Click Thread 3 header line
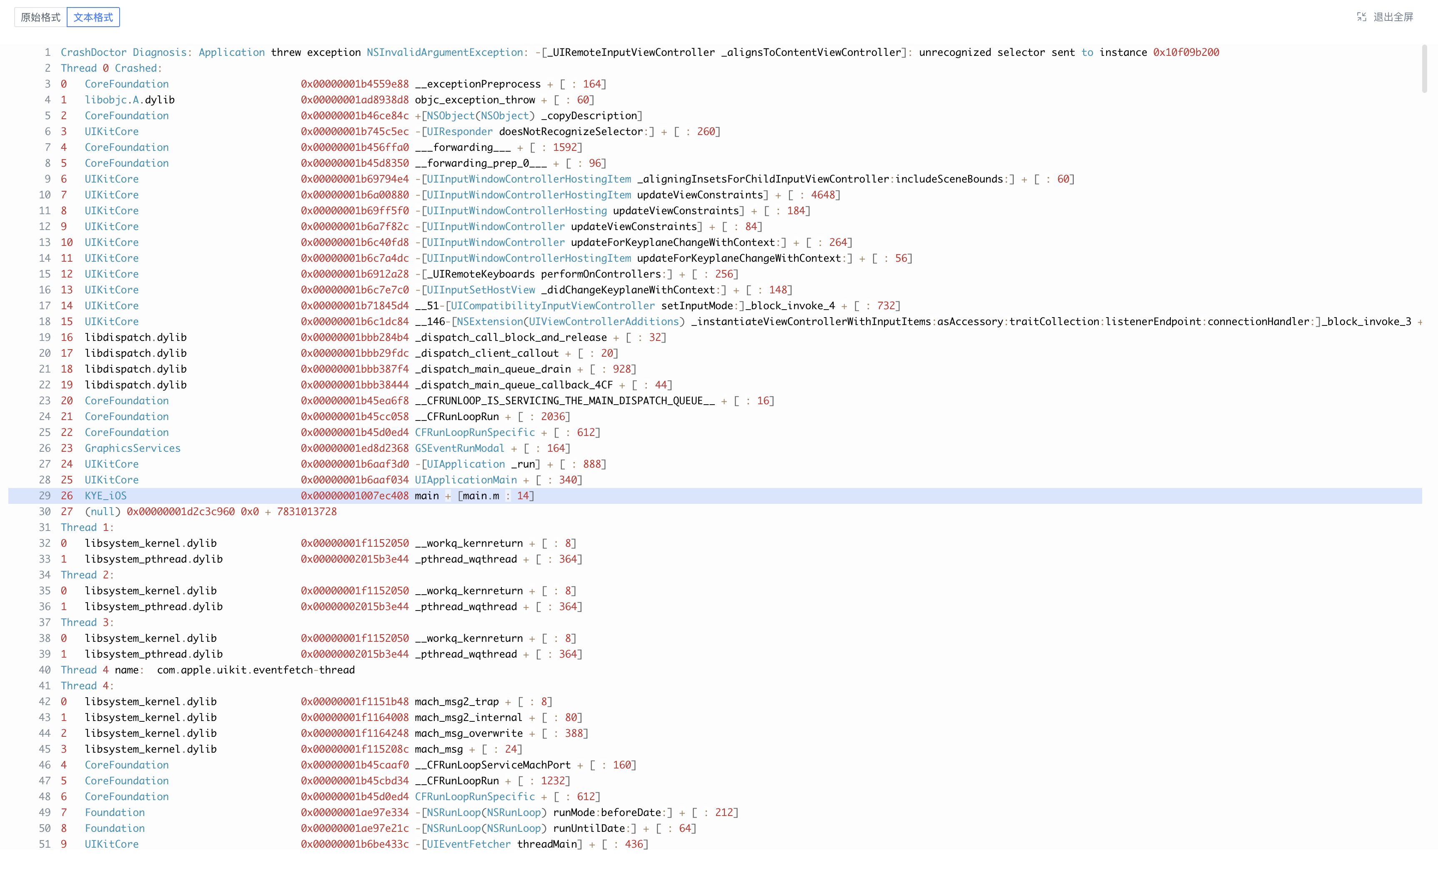This screenshot has height=891, width=1438. click(x=87, y=622)
